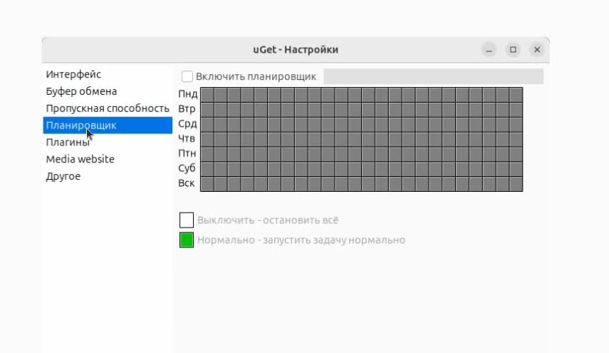Click the Нормально - запустить задачу нормально label

pyautogui.click(x=301, y=240)
